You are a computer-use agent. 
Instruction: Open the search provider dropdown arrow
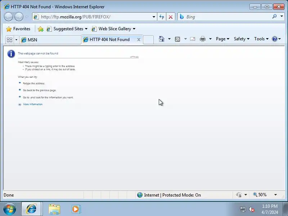coord(282,17)
